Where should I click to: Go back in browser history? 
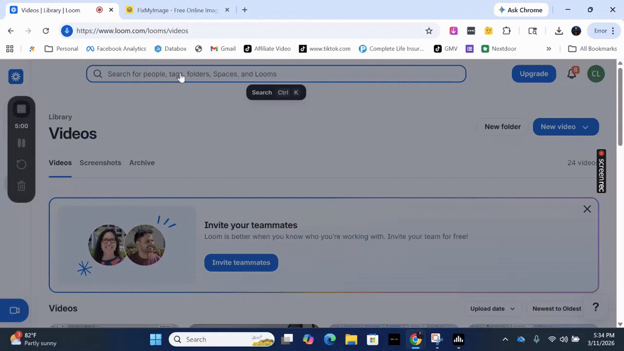click(x=11, y=30)
